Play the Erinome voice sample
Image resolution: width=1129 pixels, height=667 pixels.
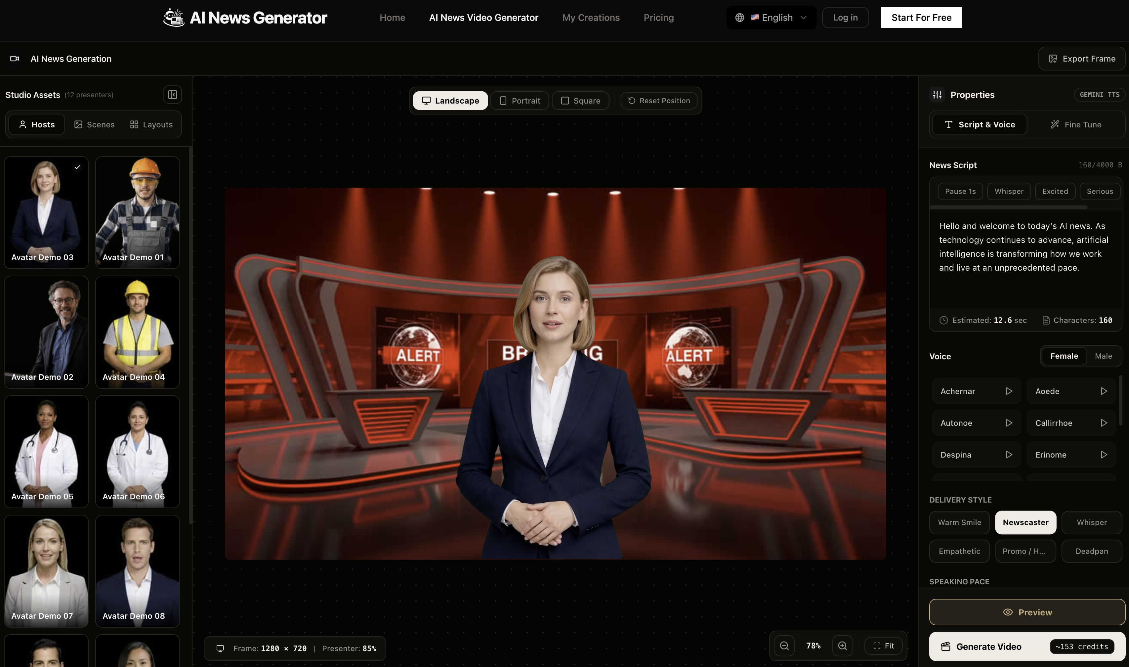tap(1104, 455)
